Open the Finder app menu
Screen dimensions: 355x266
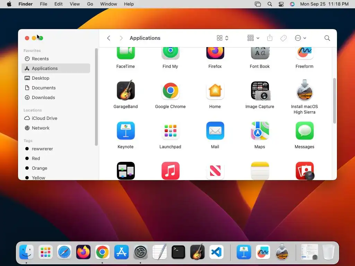[x=25, y=4]
